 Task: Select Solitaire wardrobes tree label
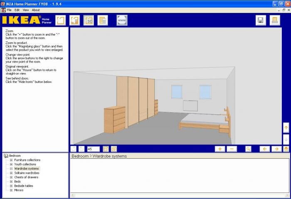click(x=27, y=173)
